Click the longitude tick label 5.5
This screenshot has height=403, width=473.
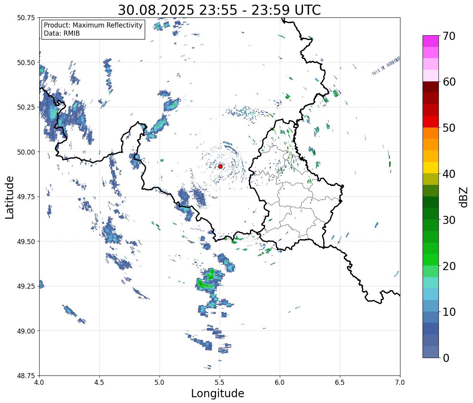click(x=220, y=382)
